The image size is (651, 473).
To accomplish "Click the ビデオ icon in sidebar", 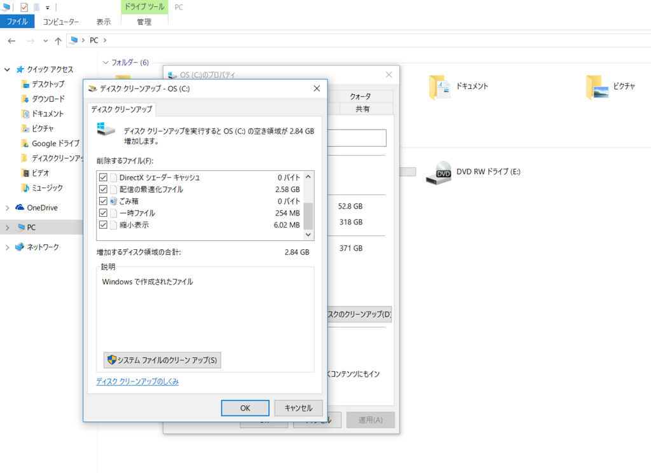I will (25, 173).
